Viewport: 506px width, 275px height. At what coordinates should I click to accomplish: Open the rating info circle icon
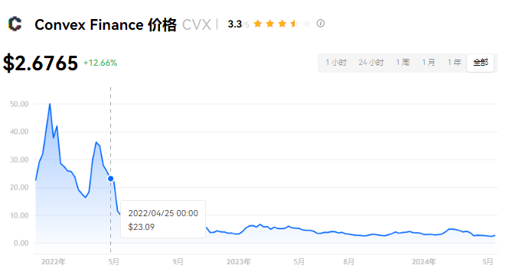[x=320, y=24]
